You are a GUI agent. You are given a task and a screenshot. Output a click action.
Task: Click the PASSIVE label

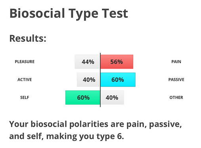176,79
